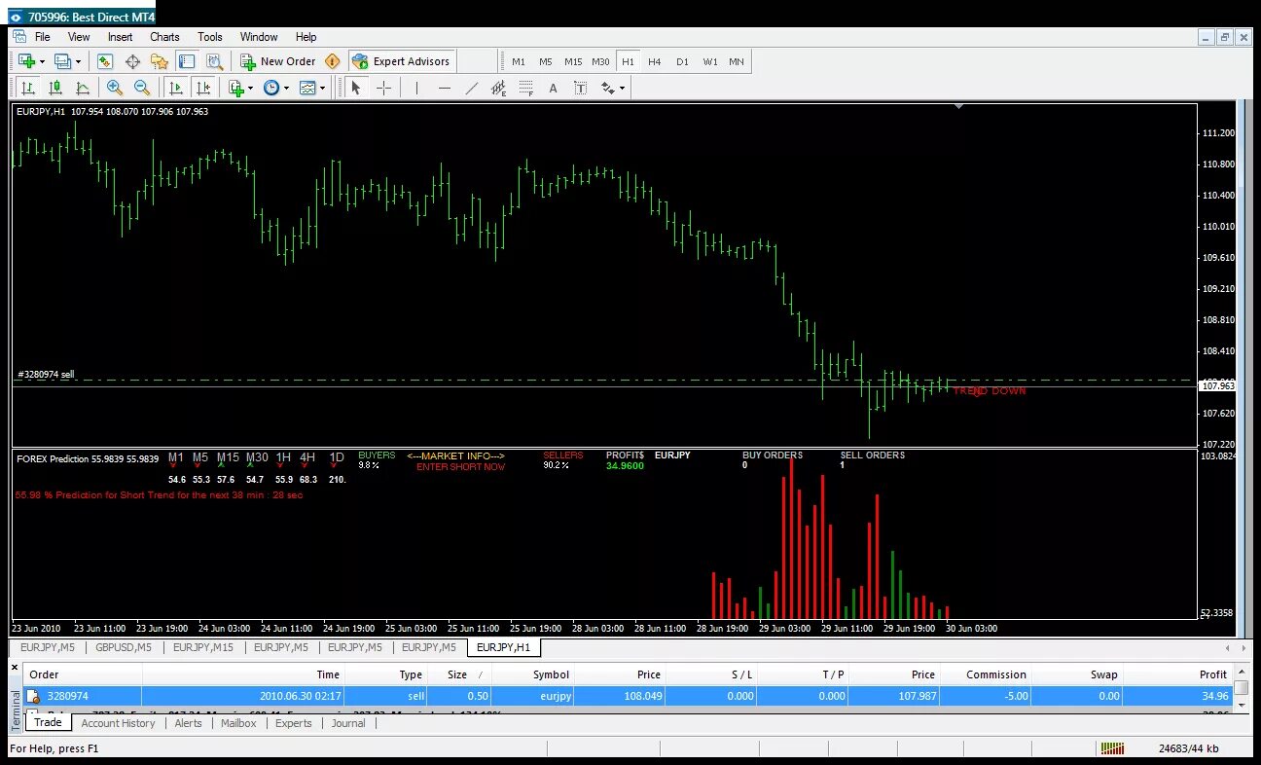Switch chart to Bar Chart mode
The height and width of the screenshot is (765, 1261).
point(28,88)
